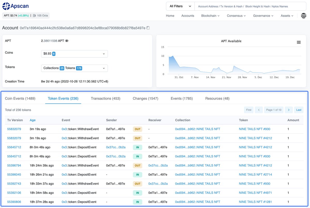Screen dimensions: 310x208
Task: Open token NINE TAILS NFT #2714
Action: 255,175
